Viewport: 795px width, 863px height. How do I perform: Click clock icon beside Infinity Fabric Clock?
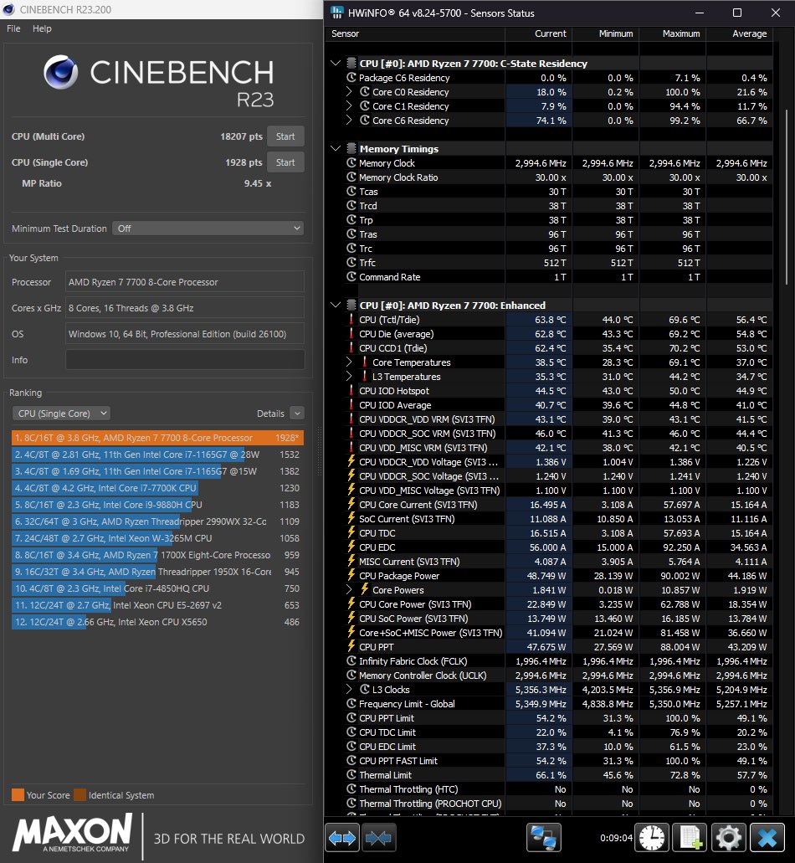click(351, 661)
